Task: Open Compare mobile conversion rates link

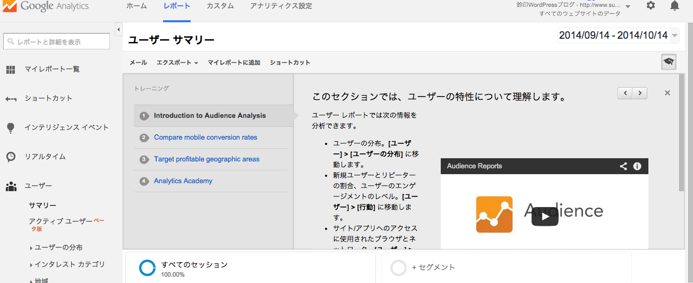Action: coord(206,138)
